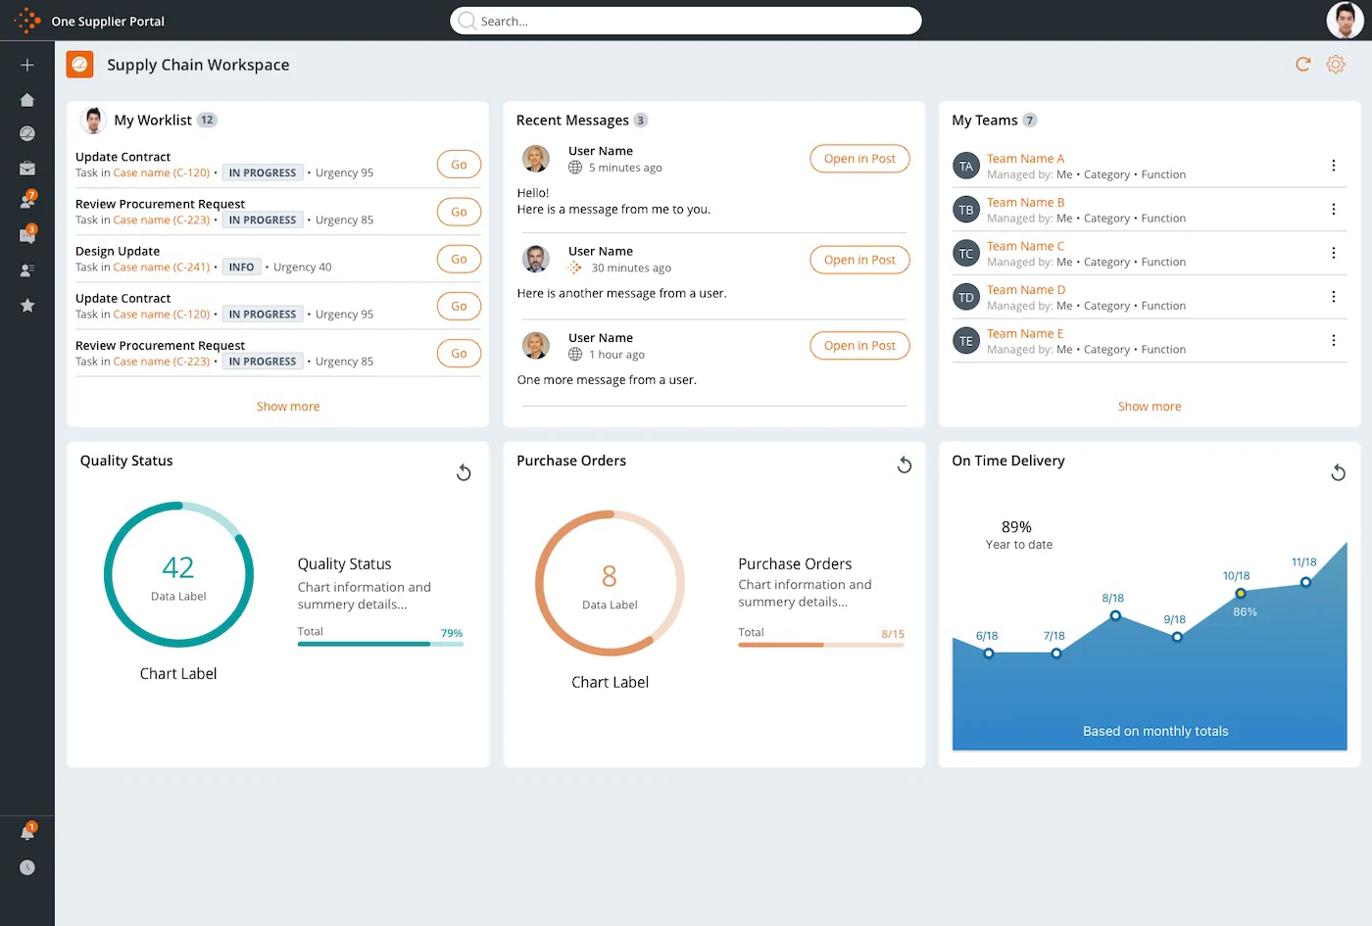The width and height of the screenshot is (1372, 926).
Task: Click the 6/18 data point on chart
Action: point(989,654)
